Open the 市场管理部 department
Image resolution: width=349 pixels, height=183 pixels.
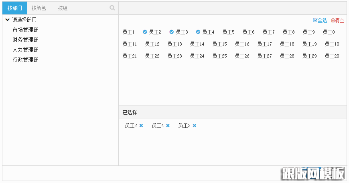click(25, 30)
